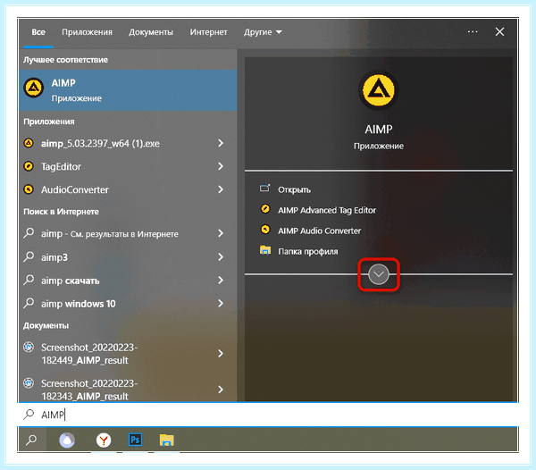
Task: Click the aimp_5.03.2397_w64 (1).exe installer icon
Action: pyautogui.click(x=29, y=143)
